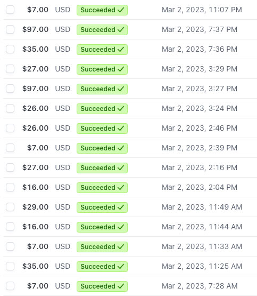Click Succeeded badge on the $29.00 payment

(102, 207)
